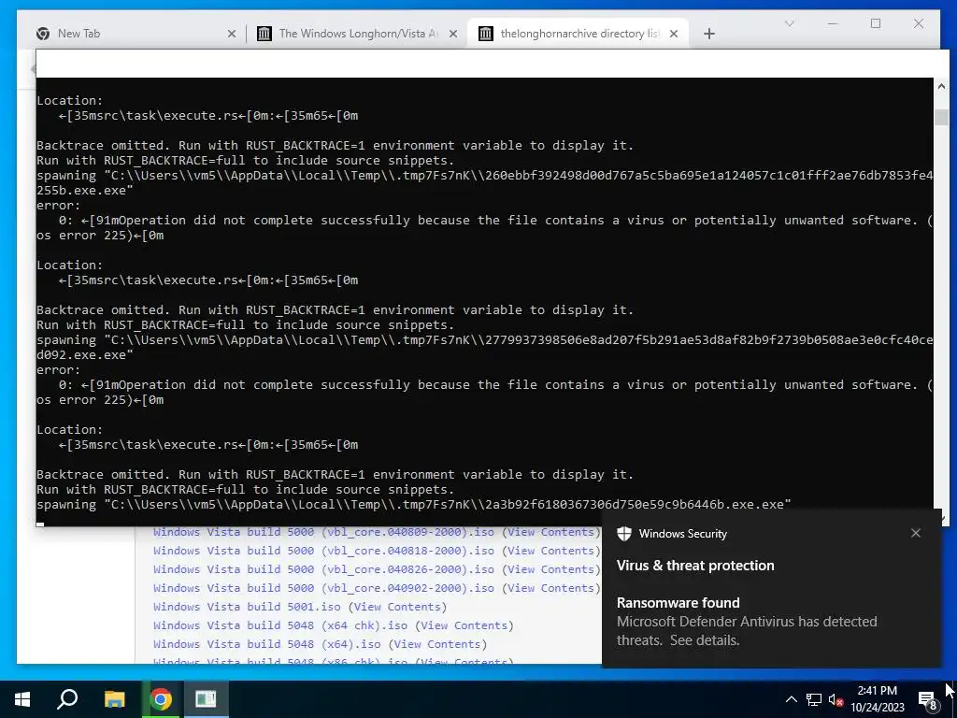Image resolution: width=957 pixels, height=718 pixels.
Task: Open Windows Vista build 5000 vbl_core.040809-2000 iso link
Action: click(324, 532)
